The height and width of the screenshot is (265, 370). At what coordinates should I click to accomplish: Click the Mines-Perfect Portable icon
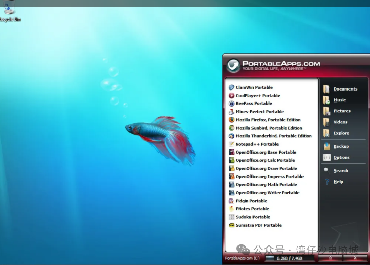point(231,111)
